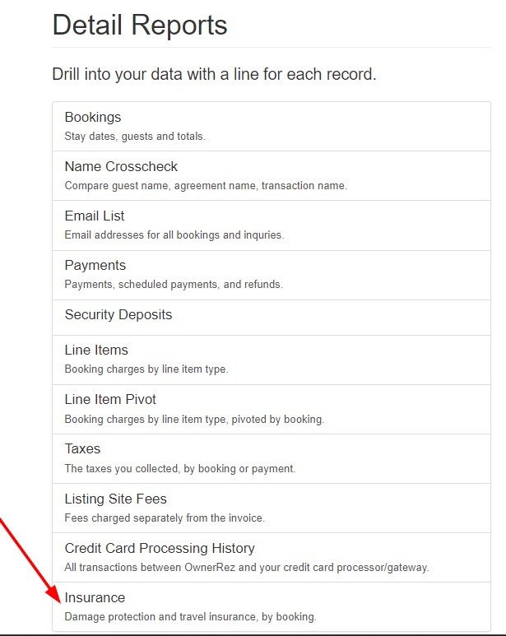The width and height of the screenshot is (506, 636).
Task: Open the Bookings report
Action: (93, 118)
